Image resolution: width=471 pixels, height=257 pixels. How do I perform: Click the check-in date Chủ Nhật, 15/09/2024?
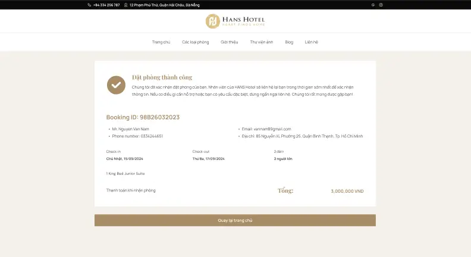125,159
